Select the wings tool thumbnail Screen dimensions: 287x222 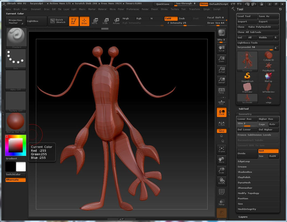click(268, 99)
